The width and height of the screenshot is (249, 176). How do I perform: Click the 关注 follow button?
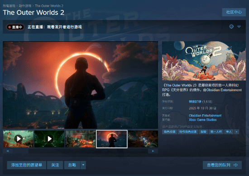[55, 165]
